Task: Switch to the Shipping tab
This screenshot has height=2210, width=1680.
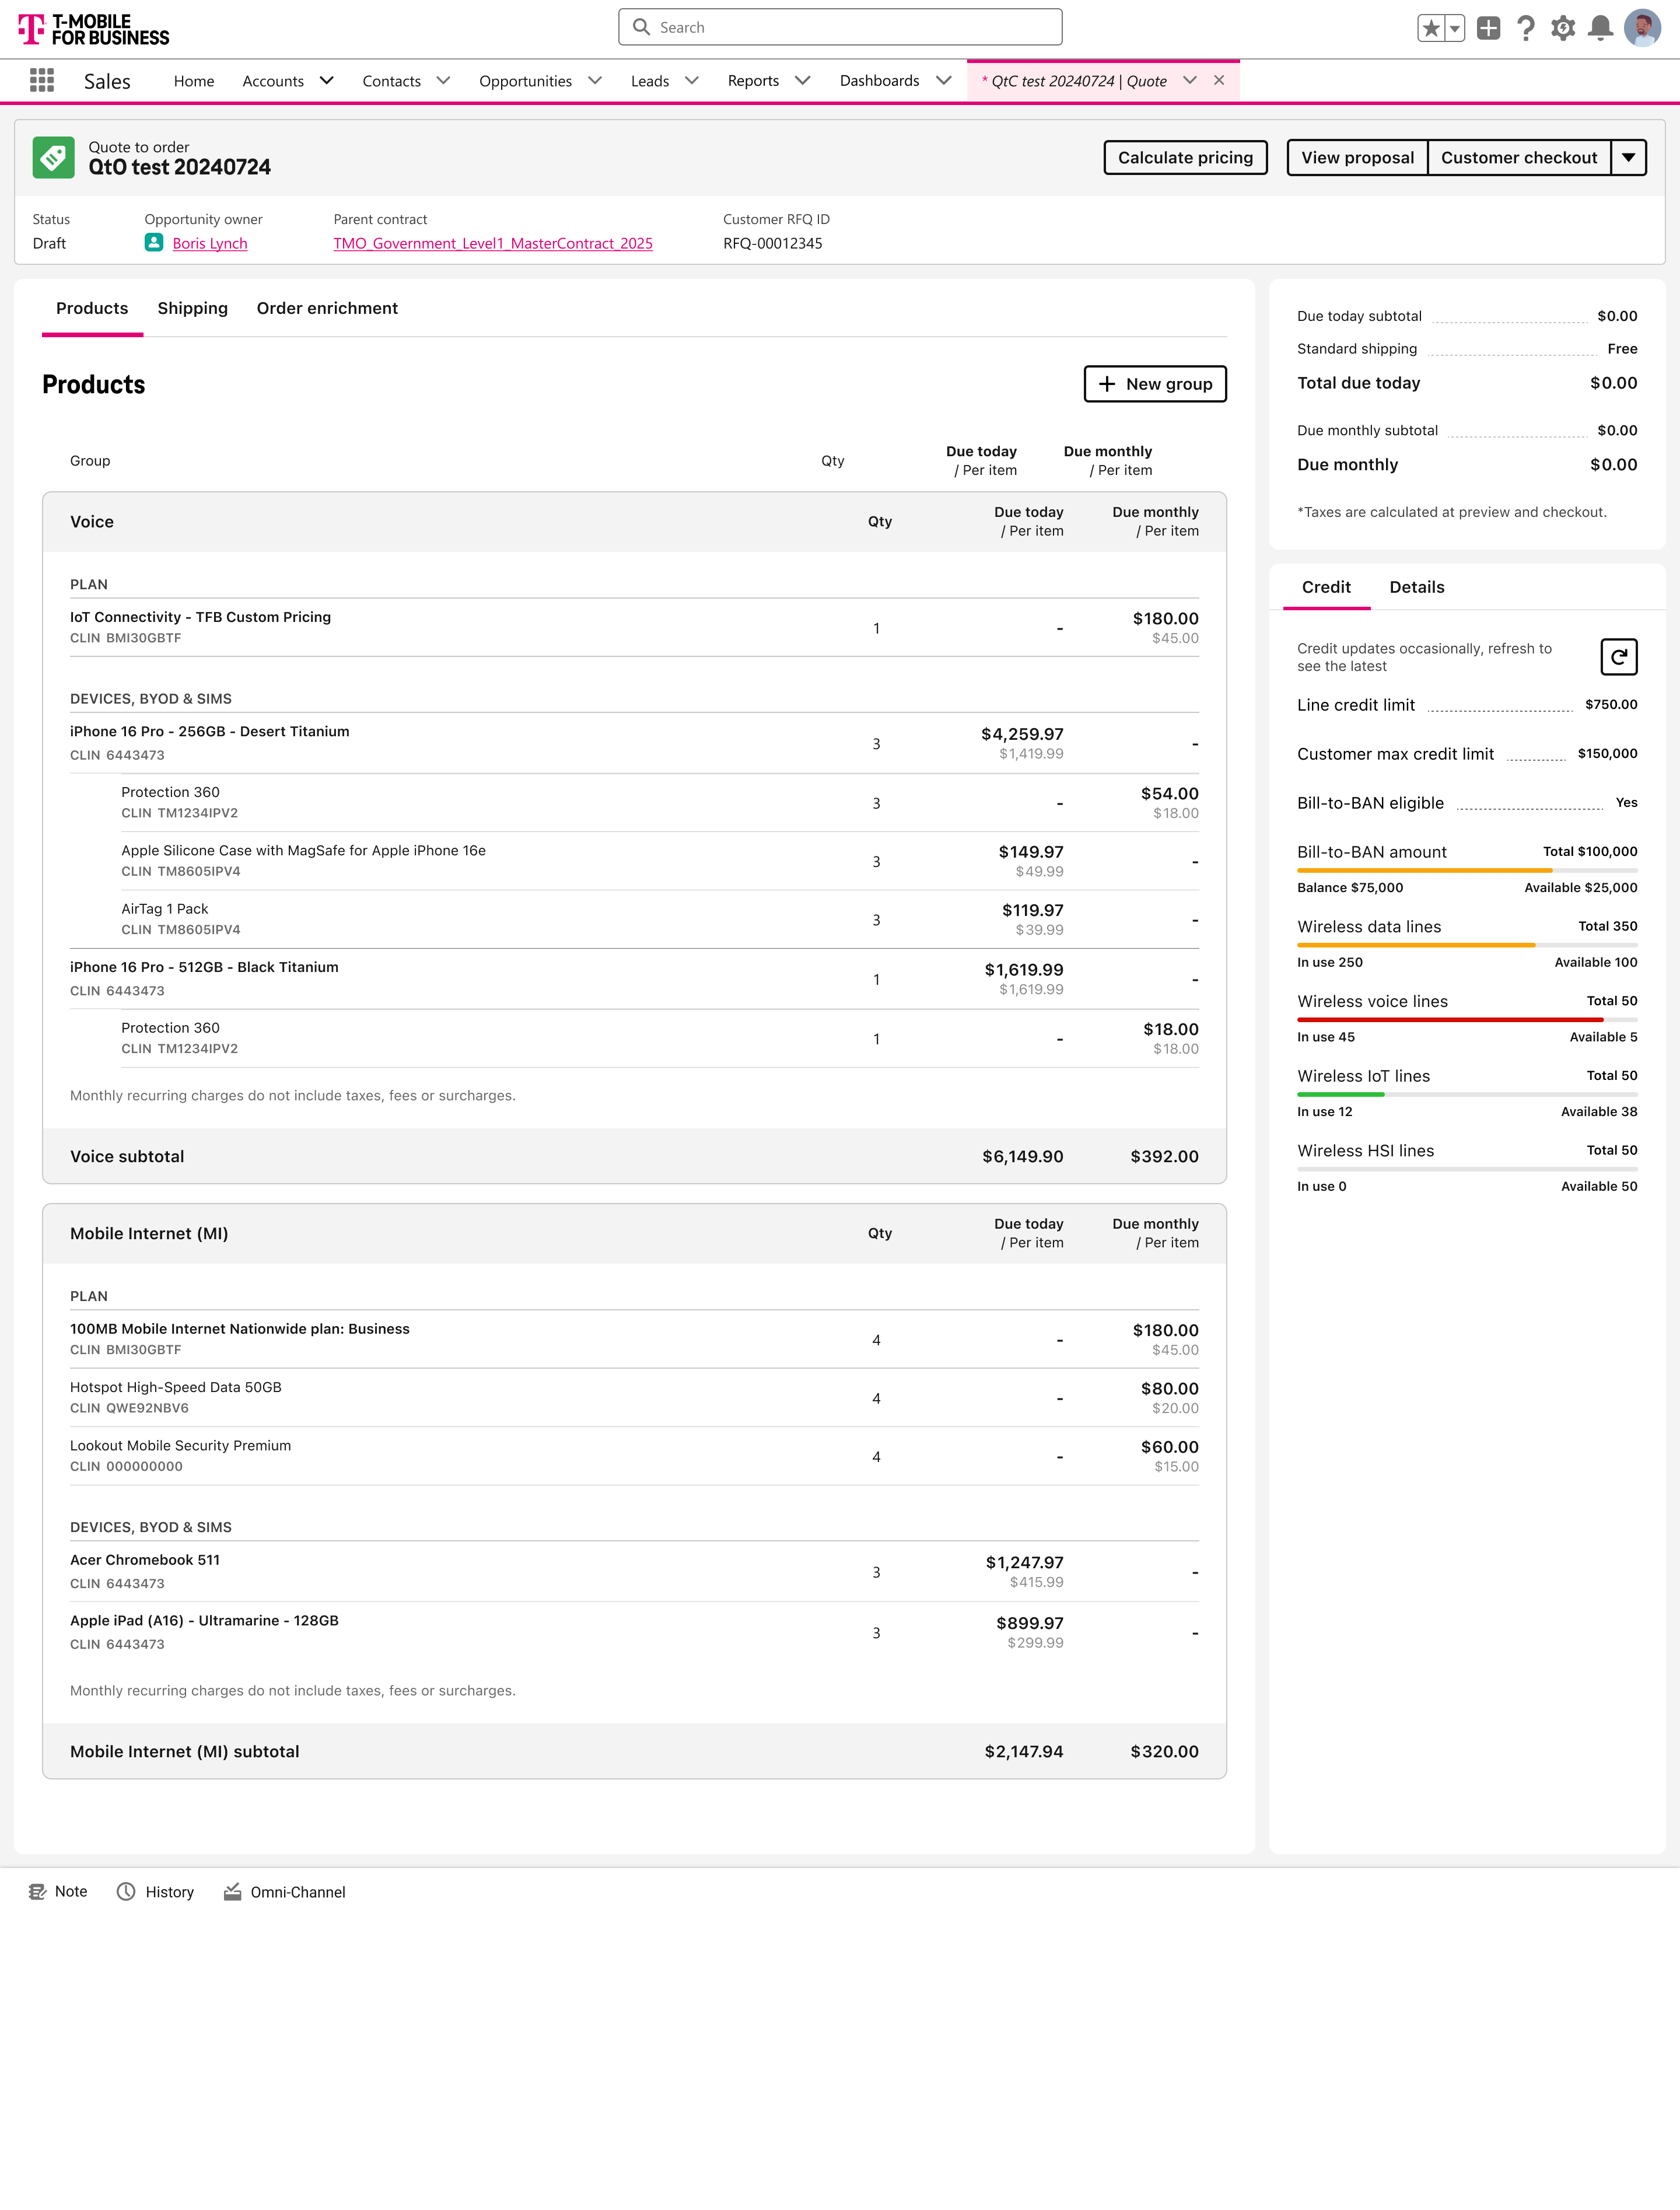Action: point(193,308)
